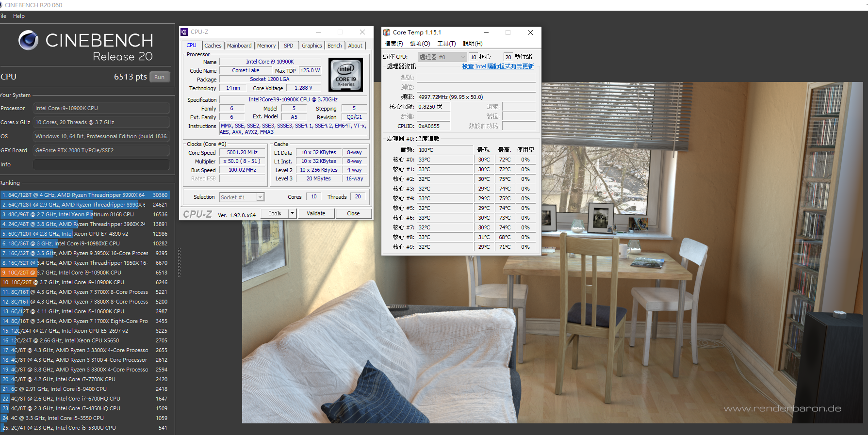
Task: Open the Bench tab in CPU-Z
Action: [335, 46]
